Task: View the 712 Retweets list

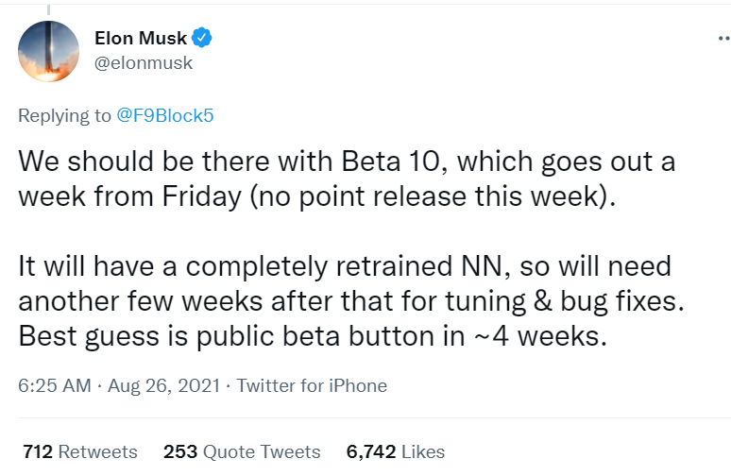Action: tap(80, 451)
